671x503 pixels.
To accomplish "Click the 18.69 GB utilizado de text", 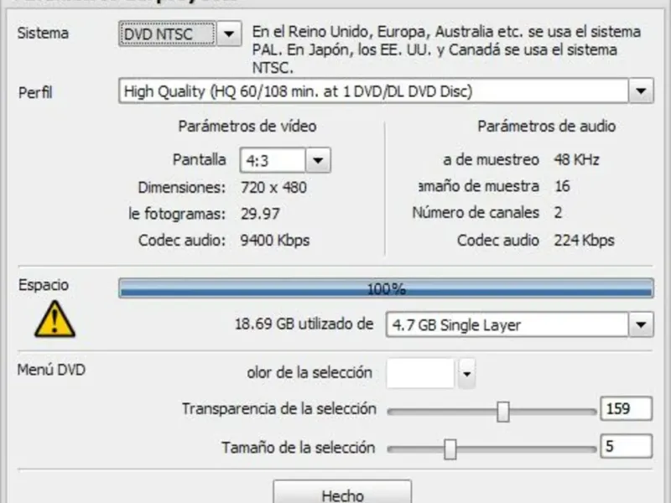I will [x=304, y=324].
